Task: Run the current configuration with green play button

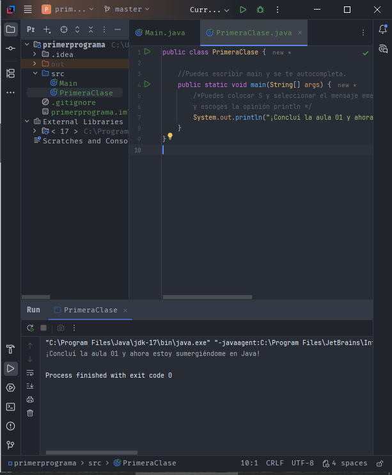Action: click(243, 10)
